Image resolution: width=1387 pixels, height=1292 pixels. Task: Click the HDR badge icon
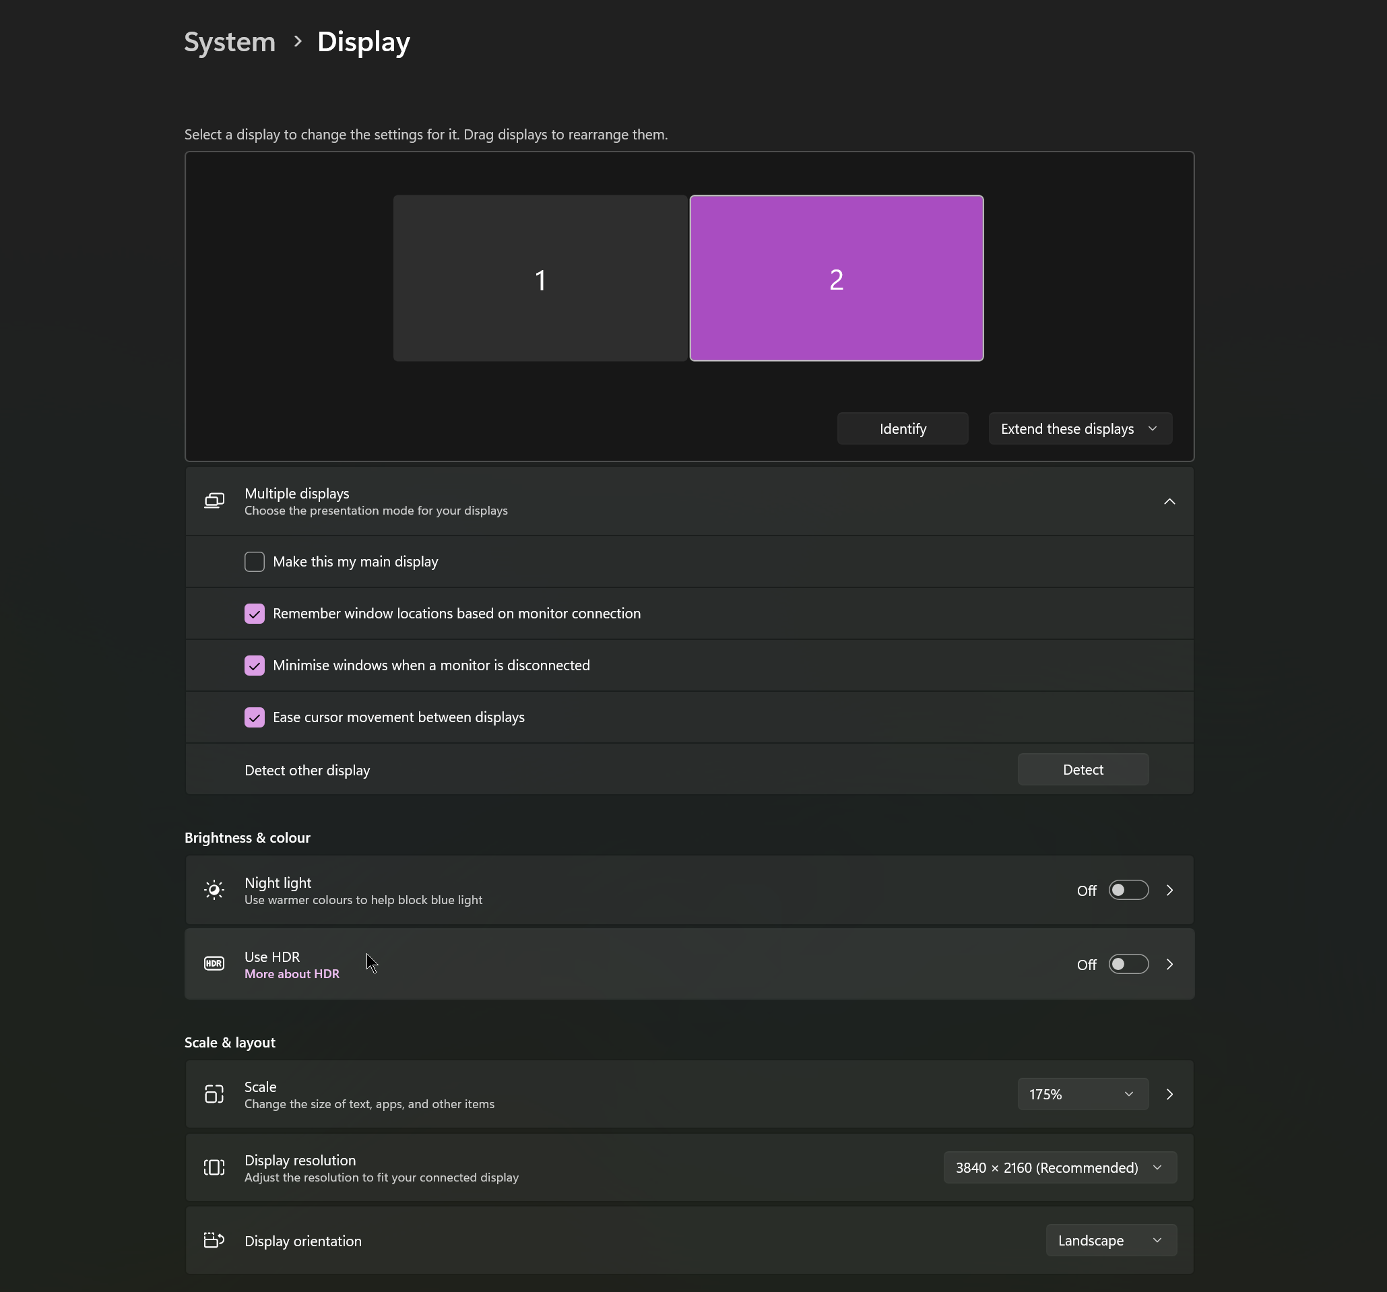pos(214,963)
